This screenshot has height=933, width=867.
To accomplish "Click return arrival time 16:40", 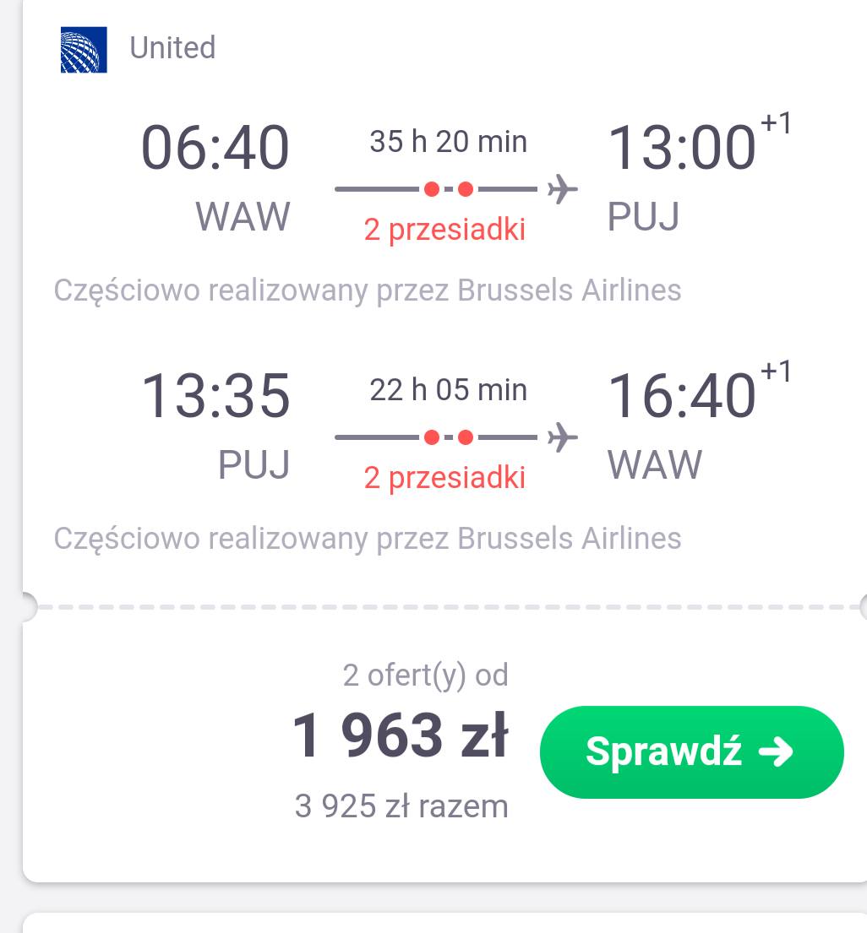I will pos(682,396).
